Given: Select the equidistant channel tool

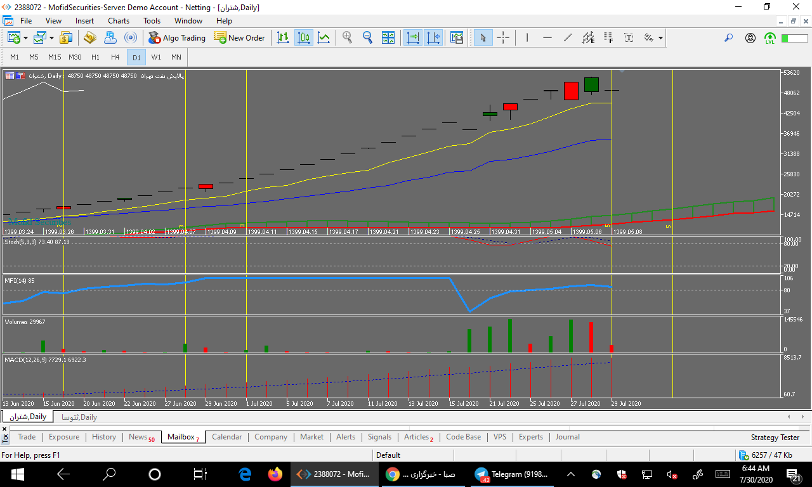Looking at the screenshot, I should pyautogui.click(x=587, y=37).
